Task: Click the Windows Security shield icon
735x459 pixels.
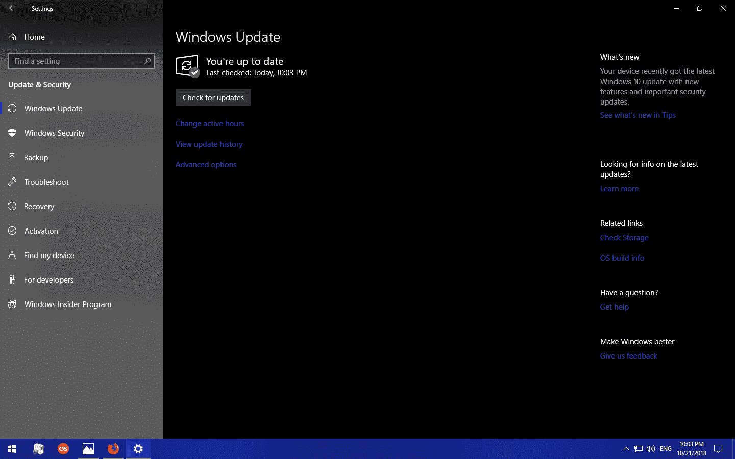Action: point(12,133)
